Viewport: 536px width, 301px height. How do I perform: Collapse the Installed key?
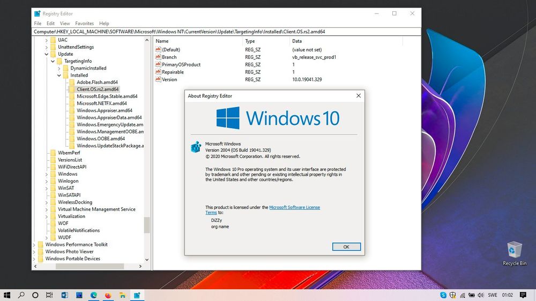(59, 75)
